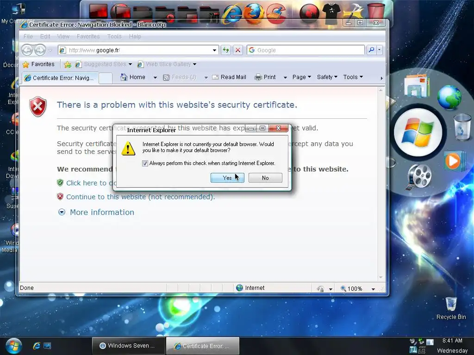Click the globe icon in circle dock
Image resolution: width=474 pixels, height=355 pixels.
449,97
